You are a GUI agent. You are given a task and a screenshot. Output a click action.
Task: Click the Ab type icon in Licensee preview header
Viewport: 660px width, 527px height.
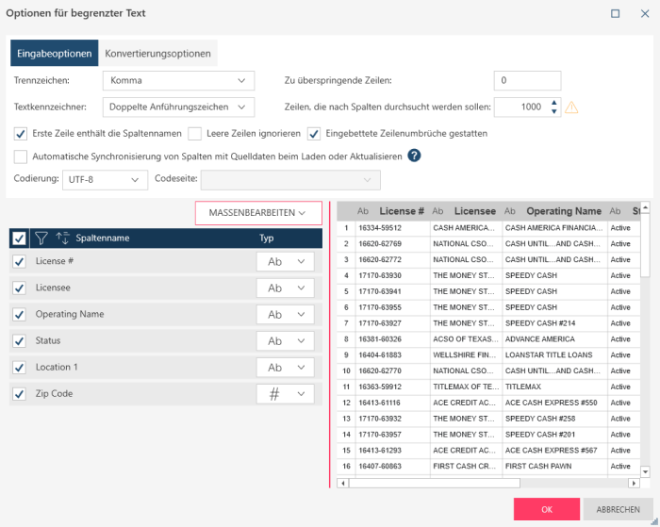pyautogui.click(x=437, y=211)
